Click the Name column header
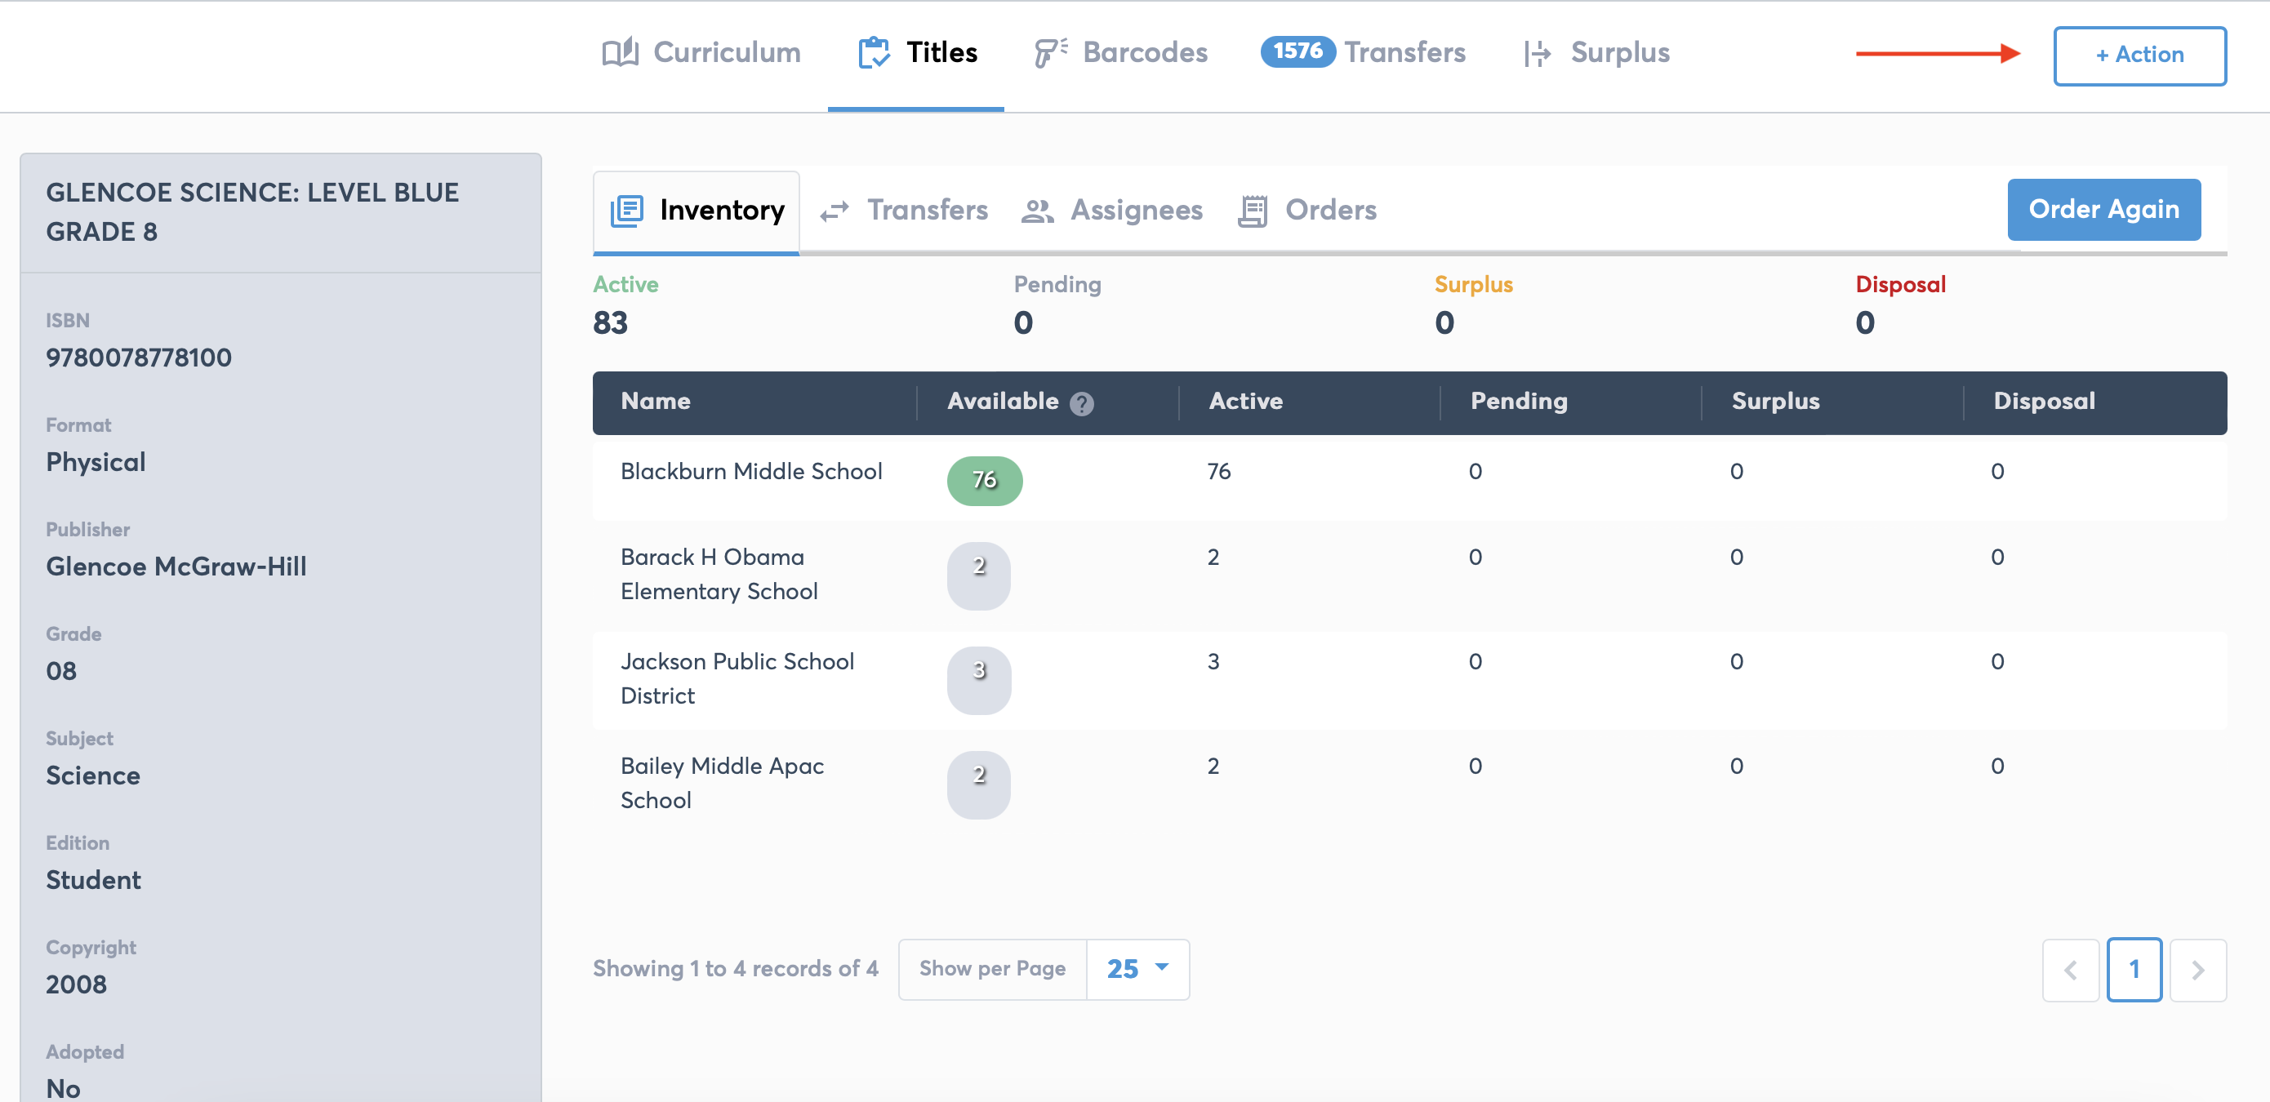This screenshot has height=1102, width=2270. tap(656, 402)
